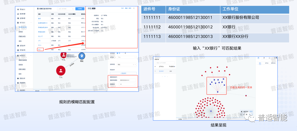The image size is (297, 131).
Task: Select 模糊匹配模型 in the lower rule sidebar
Action: (x=23, y=60)
